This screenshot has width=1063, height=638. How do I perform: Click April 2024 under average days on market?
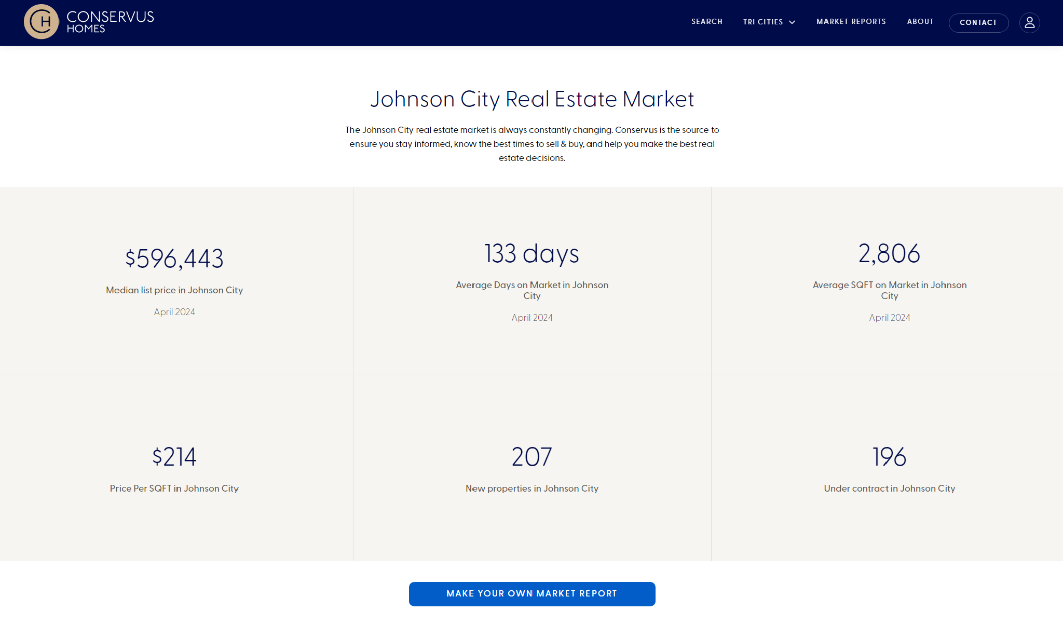pyautogui.click(x=532, y=318)
